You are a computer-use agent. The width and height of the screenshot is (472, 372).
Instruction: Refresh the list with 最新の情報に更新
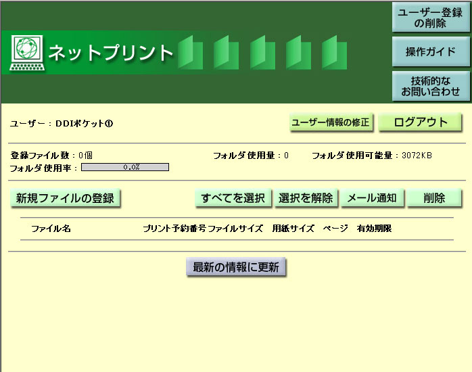tap(236, 267)
